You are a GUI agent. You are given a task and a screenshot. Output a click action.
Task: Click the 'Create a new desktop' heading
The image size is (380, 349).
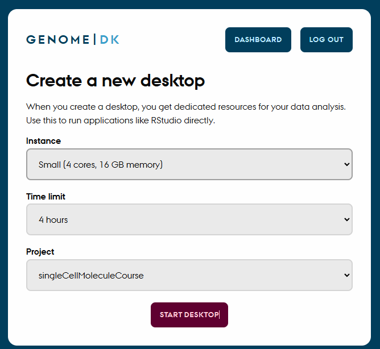[x=115, y=81]
